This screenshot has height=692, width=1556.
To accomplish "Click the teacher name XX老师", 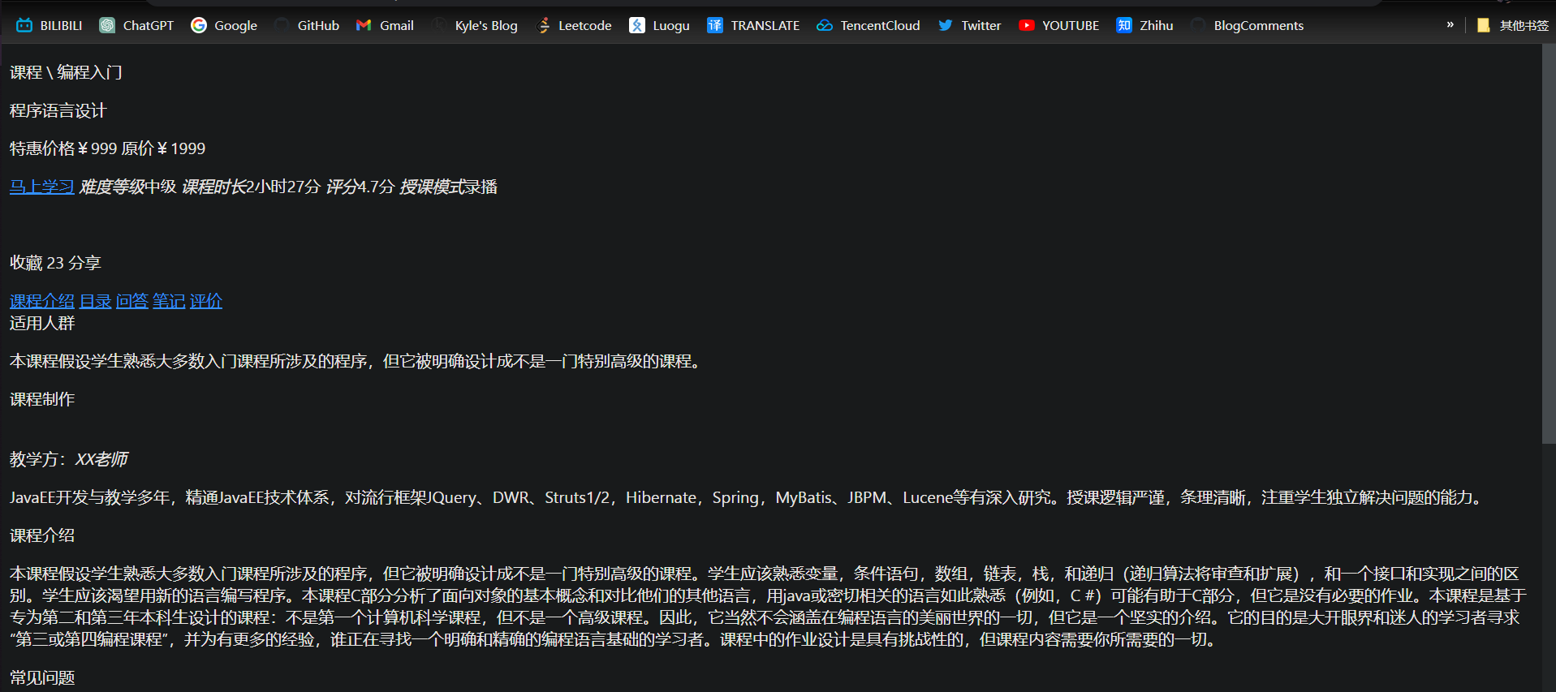I will (101, 459).
